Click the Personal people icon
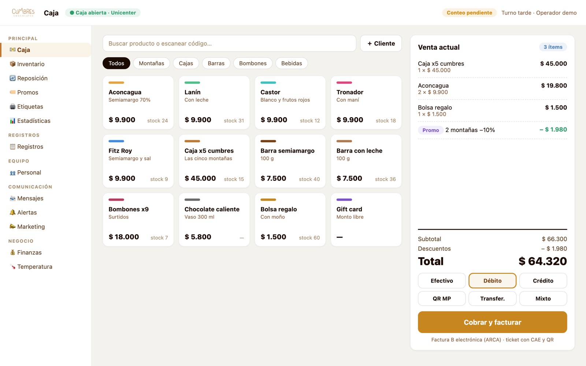Image resolution: width=586 pixels, height=366 pixels. tap(12, 172)
